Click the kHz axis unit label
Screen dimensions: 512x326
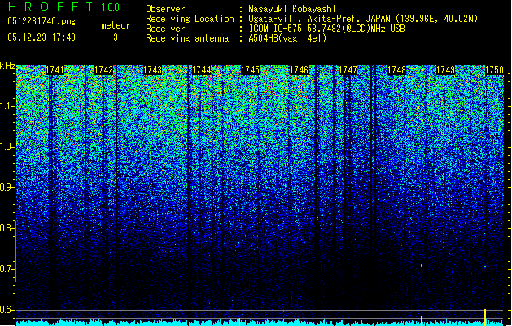coord(7,66)
